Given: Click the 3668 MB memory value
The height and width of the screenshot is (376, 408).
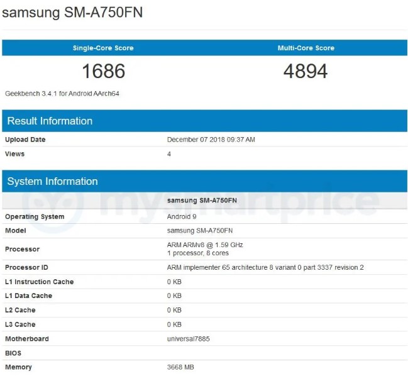Looking at the screenshot, I should click(x=180, y=367).
